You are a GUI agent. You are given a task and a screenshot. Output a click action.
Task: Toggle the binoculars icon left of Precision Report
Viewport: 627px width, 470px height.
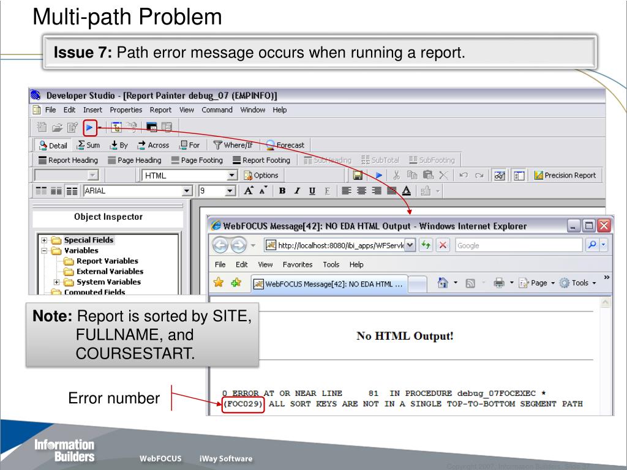pos(500,175)
